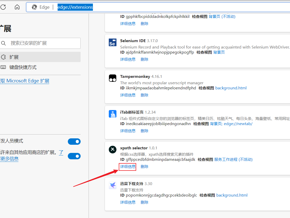Click the keyboard icon beside 键盘快捷方式
This screenshot has width=290, height=218.
click(3, 67)
